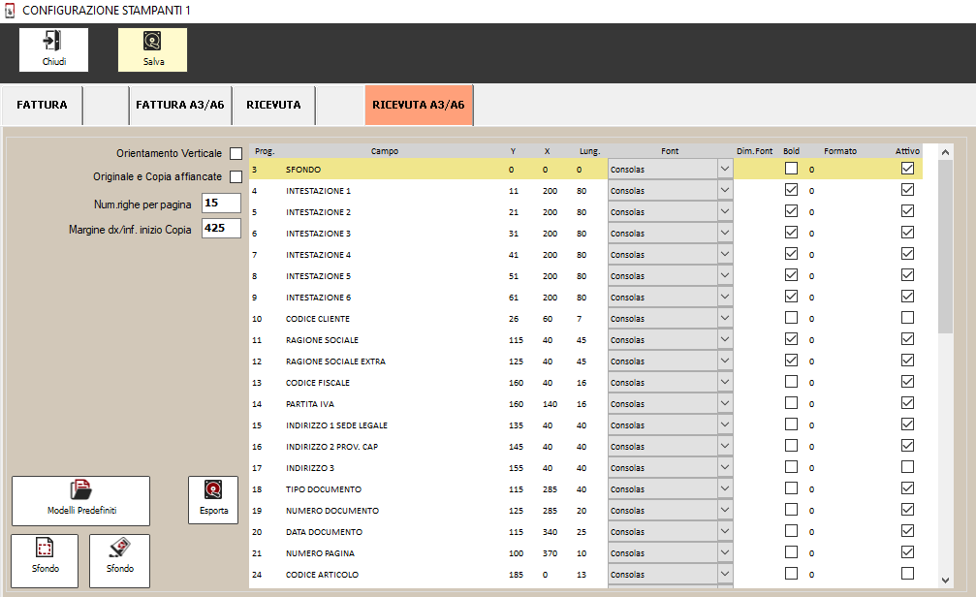Click the Margine dx/inf. inizio Copia field

tap(220, 230)
